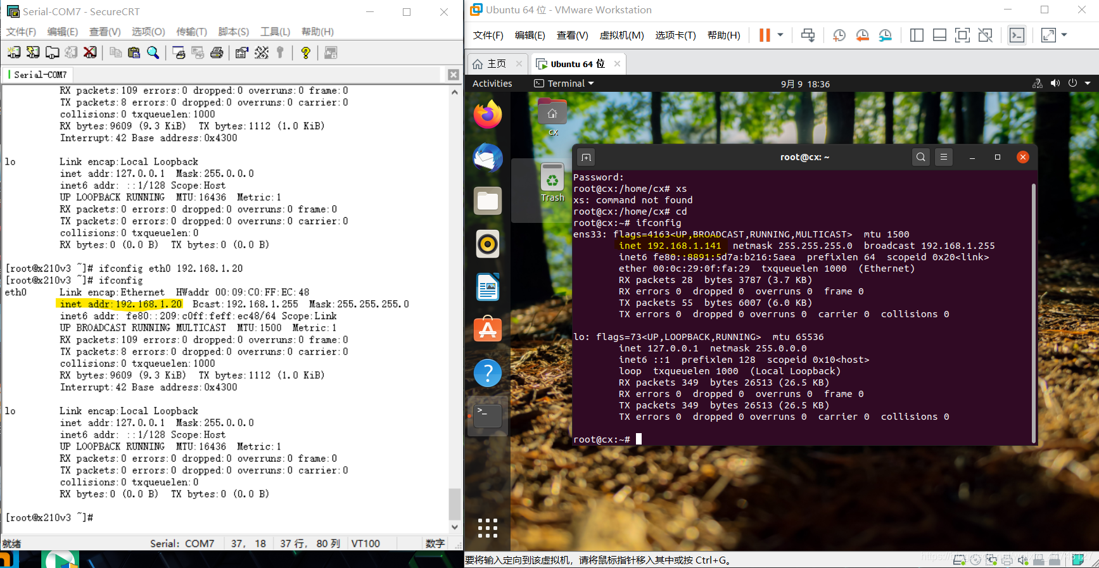The width and height of the screenshot is (1099, 568).
Task: Open the snapshot manager in VMware
Action: 885,35
